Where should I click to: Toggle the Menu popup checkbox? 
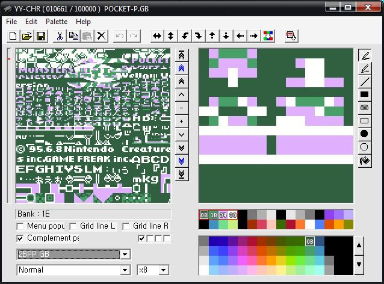pos(20,226)
